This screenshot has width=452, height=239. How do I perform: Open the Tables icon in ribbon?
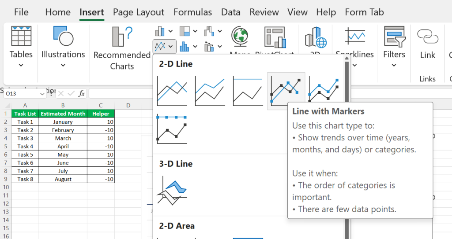21,36
